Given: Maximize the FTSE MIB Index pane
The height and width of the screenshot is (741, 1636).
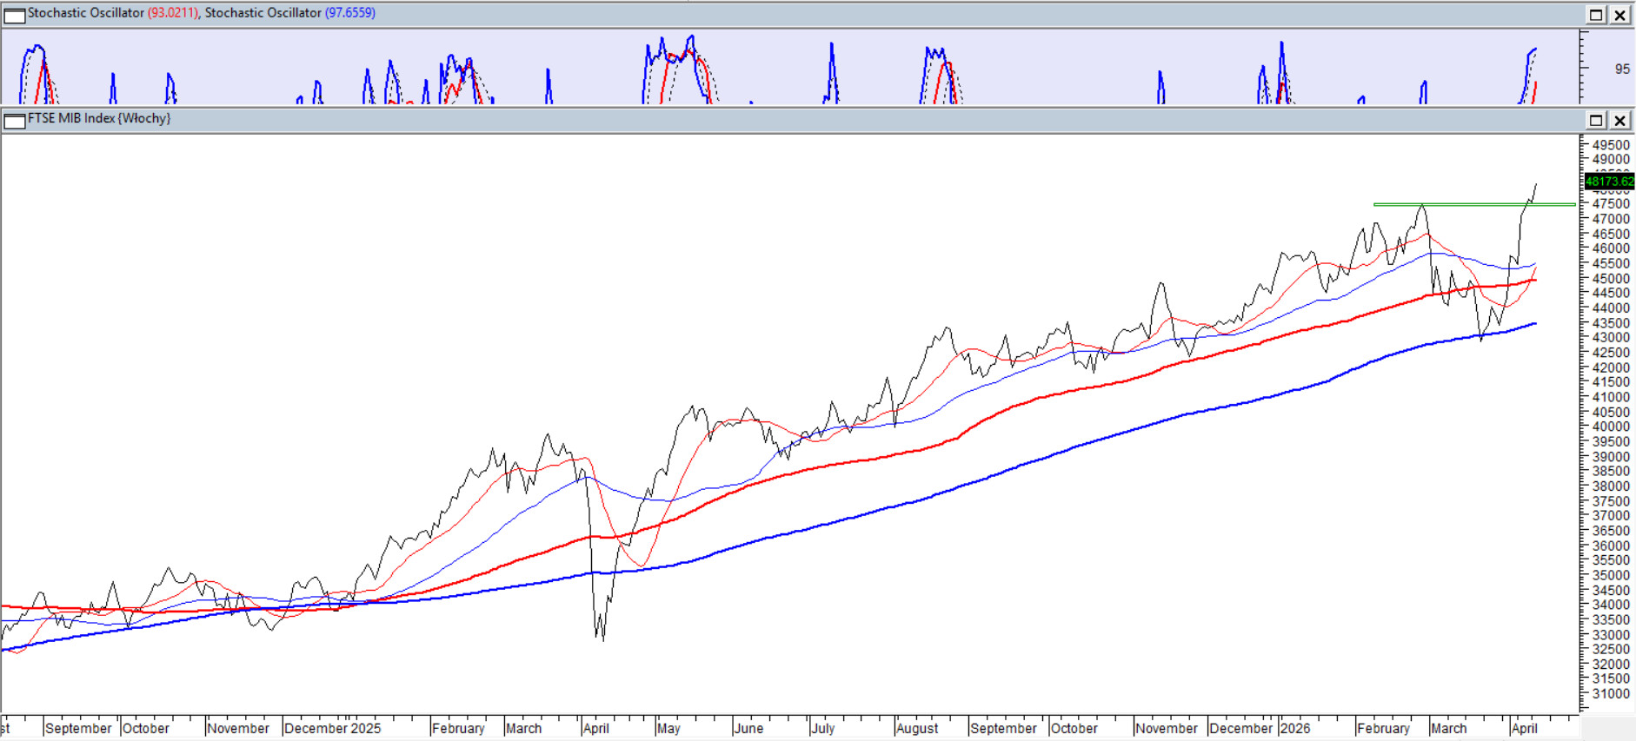Looking at the screenshot, I should click(1596, 120).
